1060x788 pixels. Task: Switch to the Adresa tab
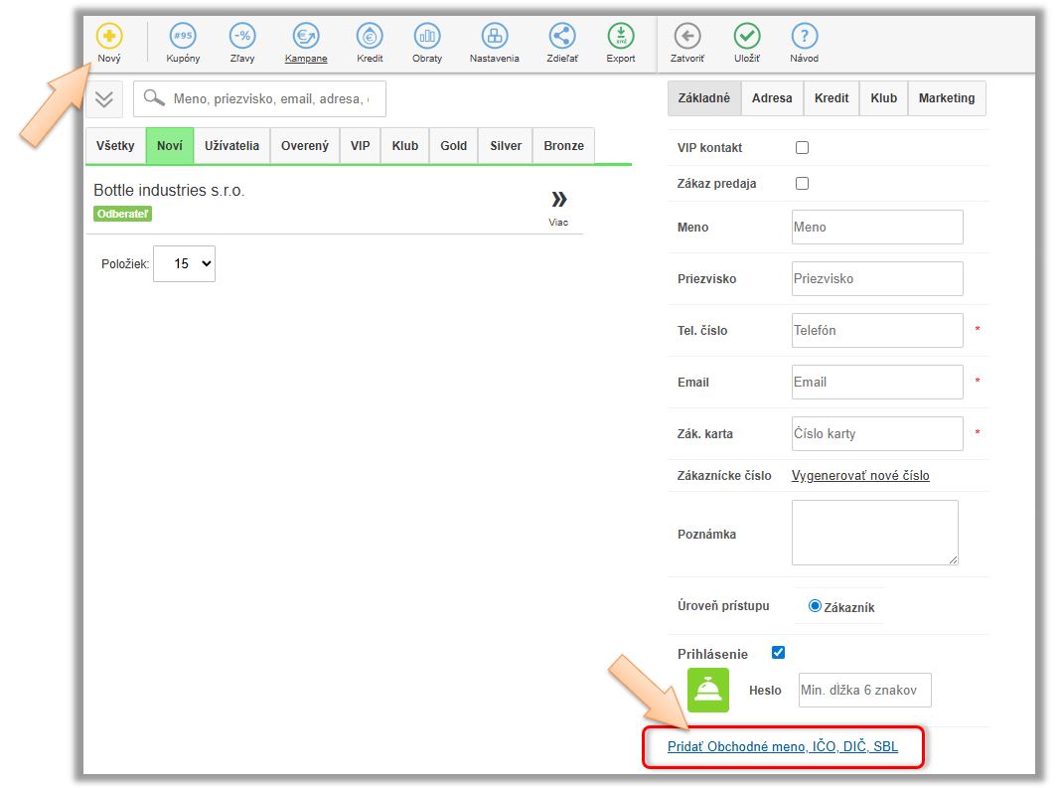[x=772, y=98]
